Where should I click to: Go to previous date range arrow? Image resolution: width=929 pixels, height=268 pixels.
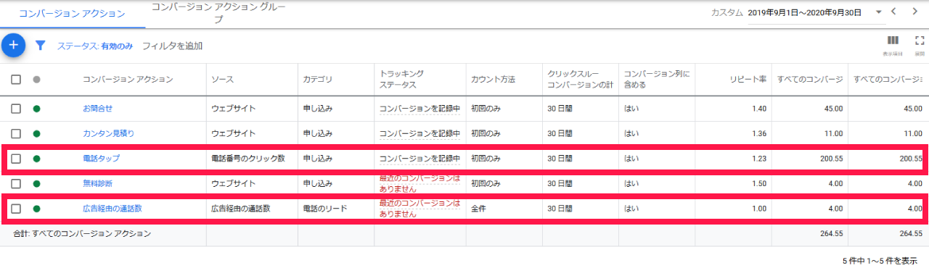[x=894, y=12]
